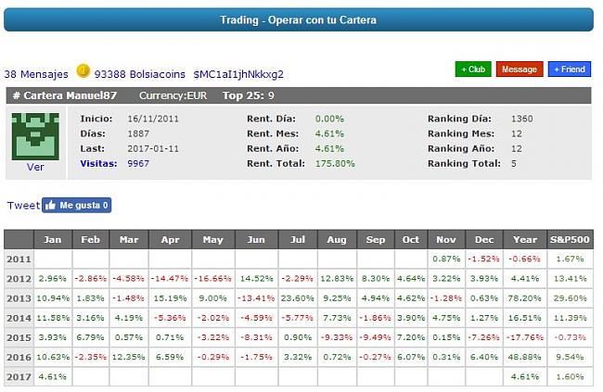Click the Jan column header

coord(52,239)
